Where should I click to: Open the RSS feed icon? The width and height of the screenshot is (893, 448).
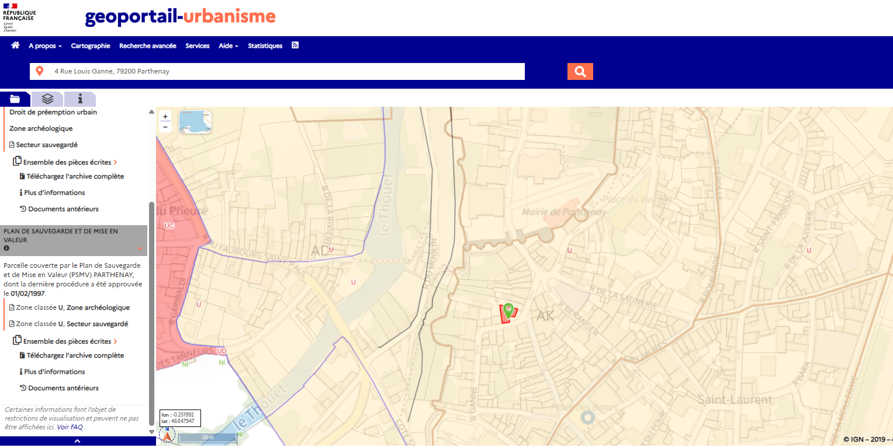pyautogui.click(x=295, y=45)
